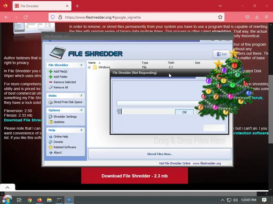The image size is (273, 204).
Task: Expand the bottom-left page chevron panel
Action: click(7, 188)
